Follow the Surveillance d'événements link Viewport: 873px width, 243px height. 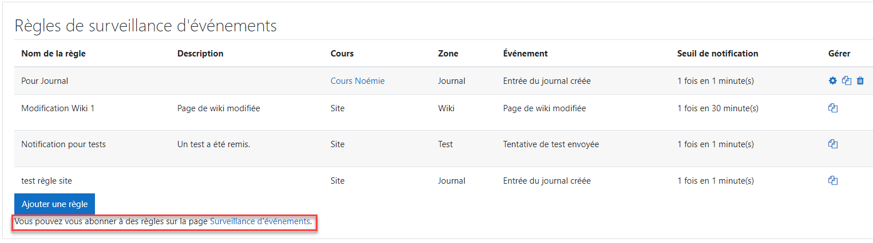pos(260,221)
